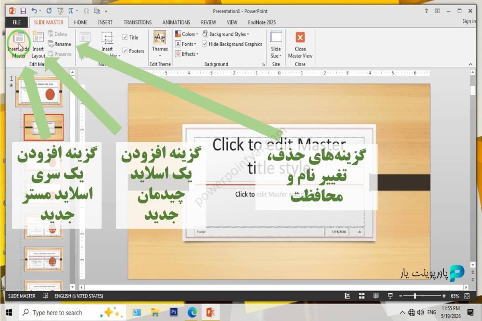Expand the Effects dropdown
This screenshot has width=482, height=321.
pyautogui.click(x=187, y=54)
